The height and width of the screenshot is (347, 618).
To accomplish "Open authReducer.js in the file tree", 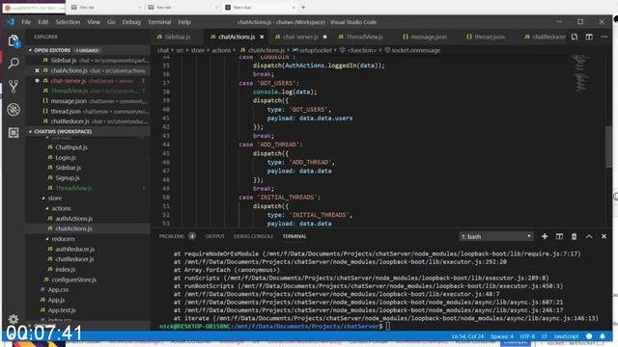I will coord(75,249).
